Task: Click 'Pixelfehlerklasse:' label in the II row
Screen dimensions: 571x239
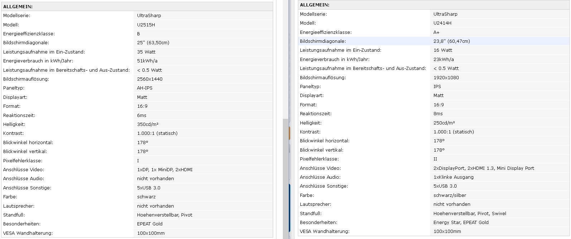Action: tap(319, 159)
